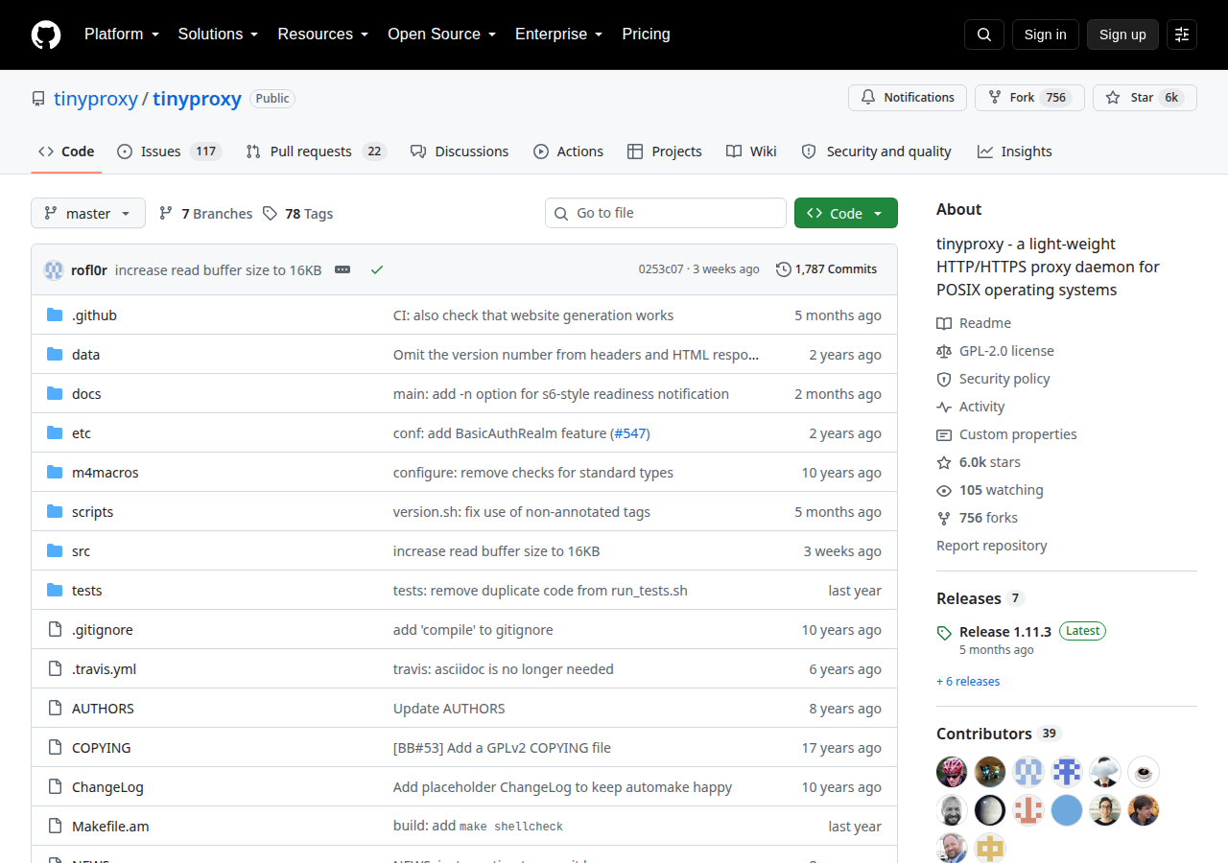View the green check status icon
Viewport: 1228px width, 863px height.
(377, 269)
